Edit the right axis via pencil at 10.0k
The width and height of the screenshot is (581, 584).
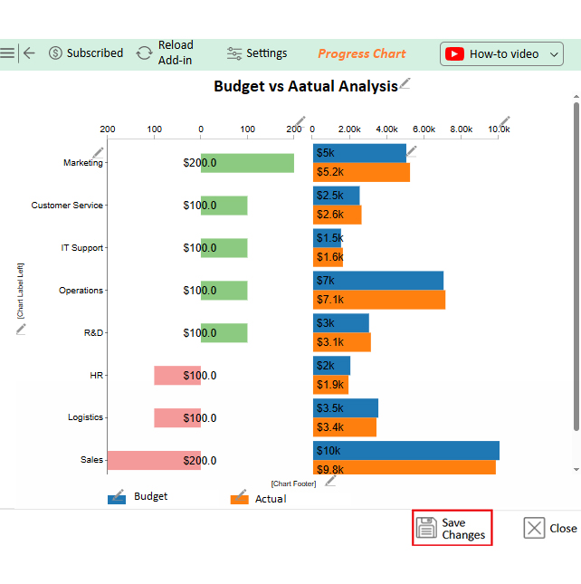[505, 121]
